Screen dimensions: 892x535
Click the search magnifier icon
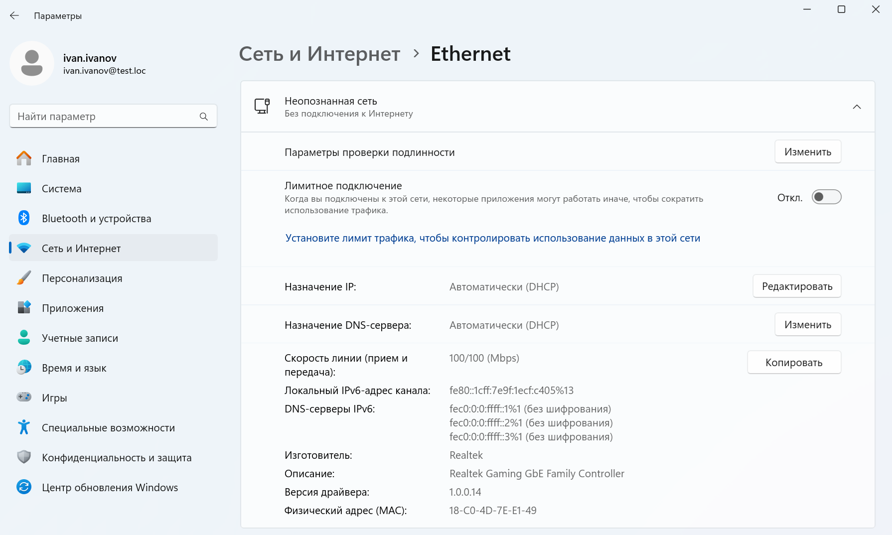coord(203,117)
